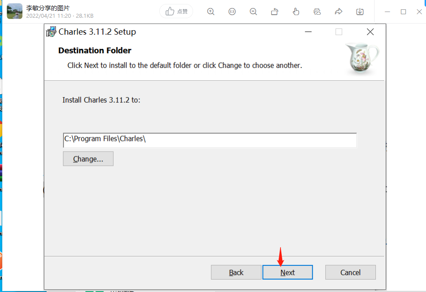
Task: Click the 'Charles 3.11.2 Setup' window title
Action: point(97,32)
